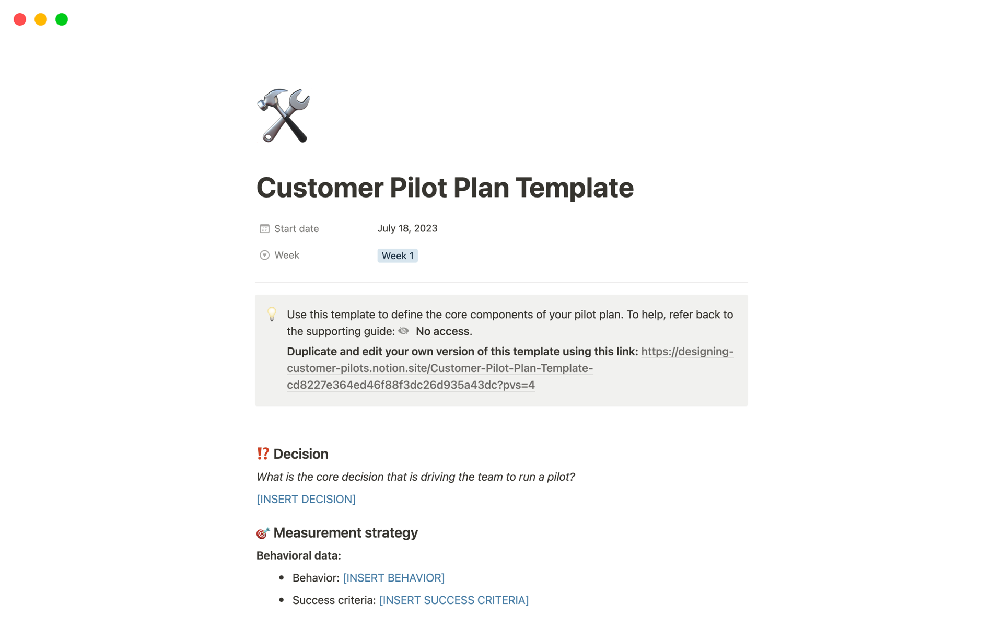The image size is (1003, 627).
Task: Click the red exclamation-question Decision emoji
Action: [x=263, y=454]
